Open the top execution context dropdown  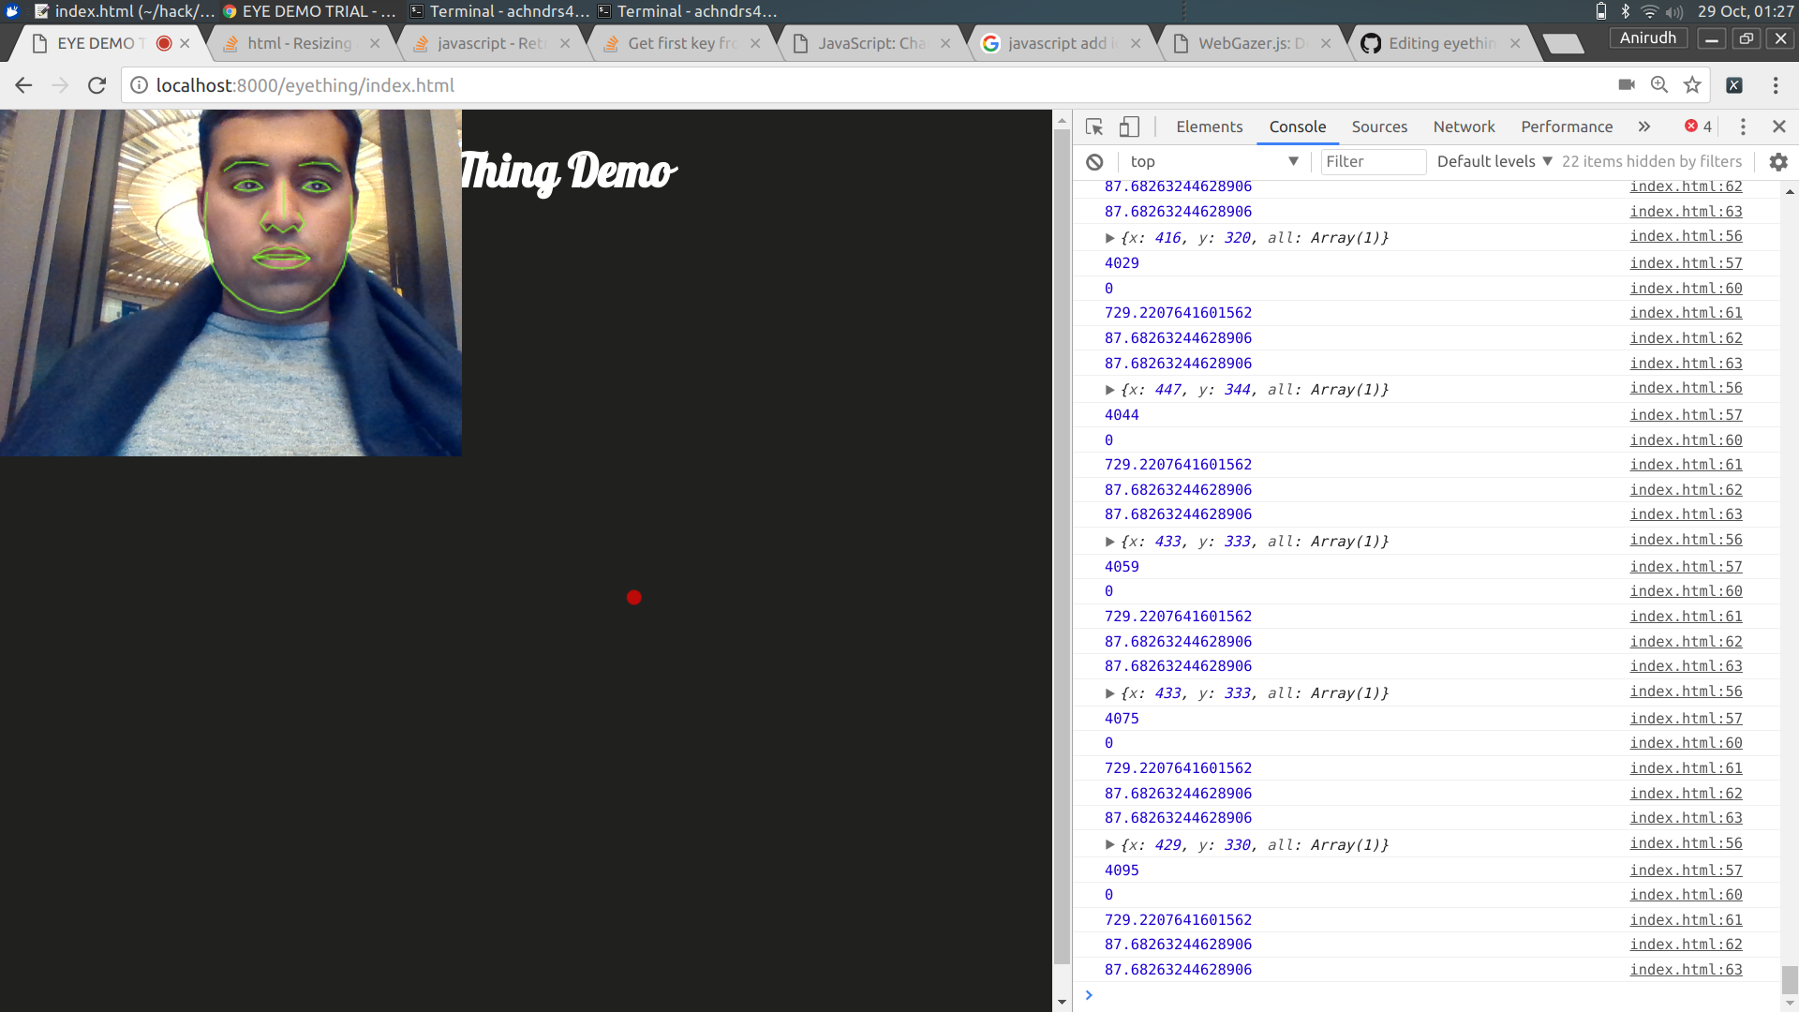[1213, 161]
